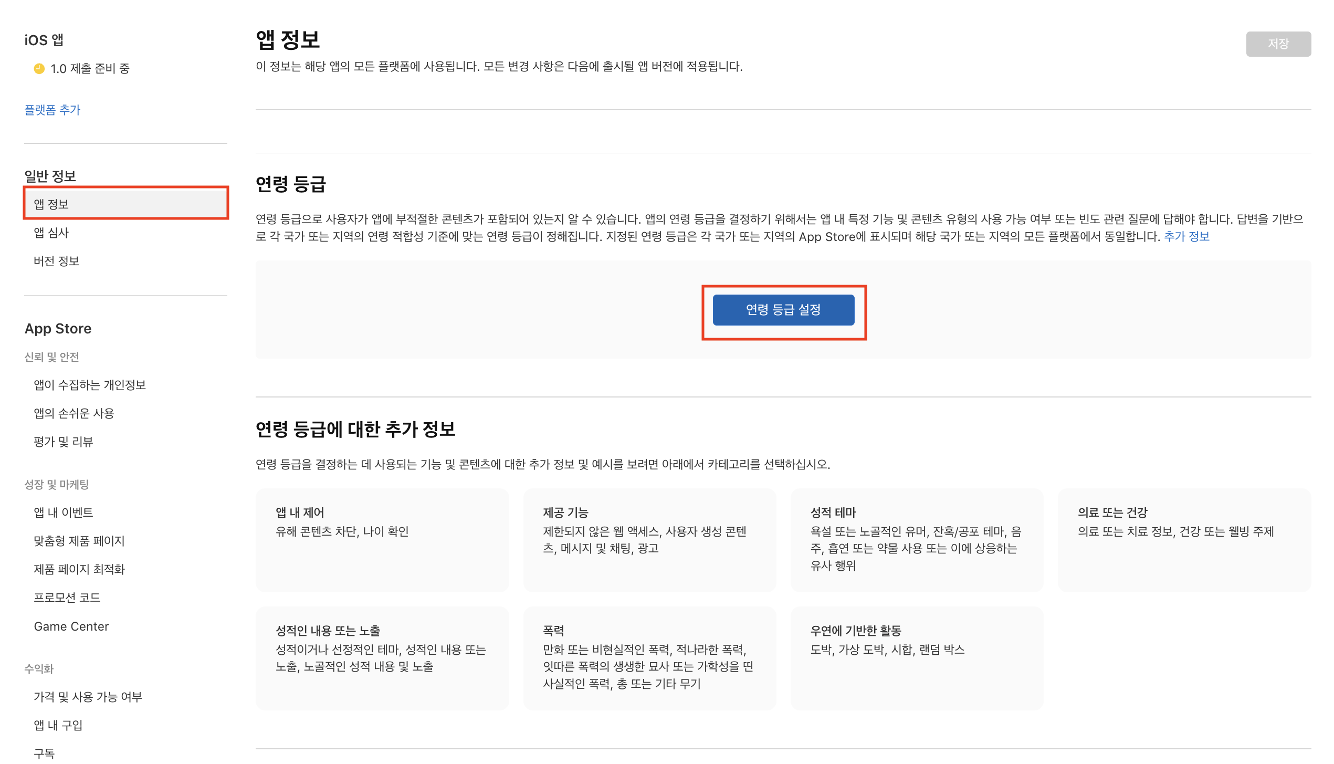Screen dimensions: 1334x764
Task: Open 앱 내 이벤트 under 성장 및 마케팅
Action: [x=64, y=512]
